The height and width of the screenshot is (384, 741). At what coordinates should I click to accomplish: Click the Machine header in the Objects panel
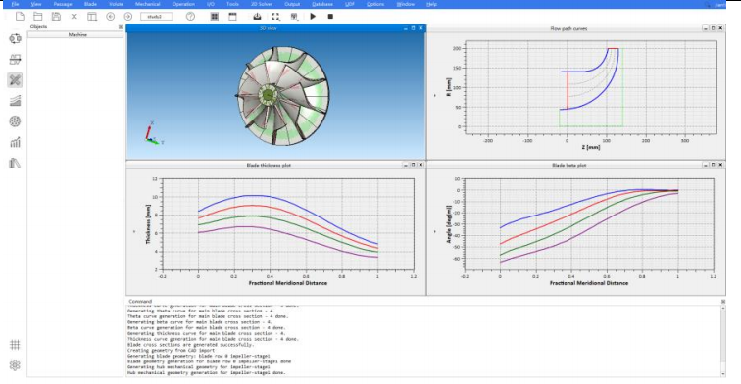pyautogui.click(x=75, y=35)
